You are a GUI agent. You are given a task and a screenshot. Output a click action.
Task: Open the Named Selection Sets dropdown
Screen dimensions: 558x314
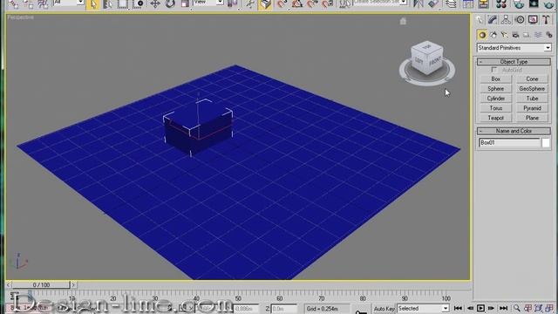pos(380,3)
